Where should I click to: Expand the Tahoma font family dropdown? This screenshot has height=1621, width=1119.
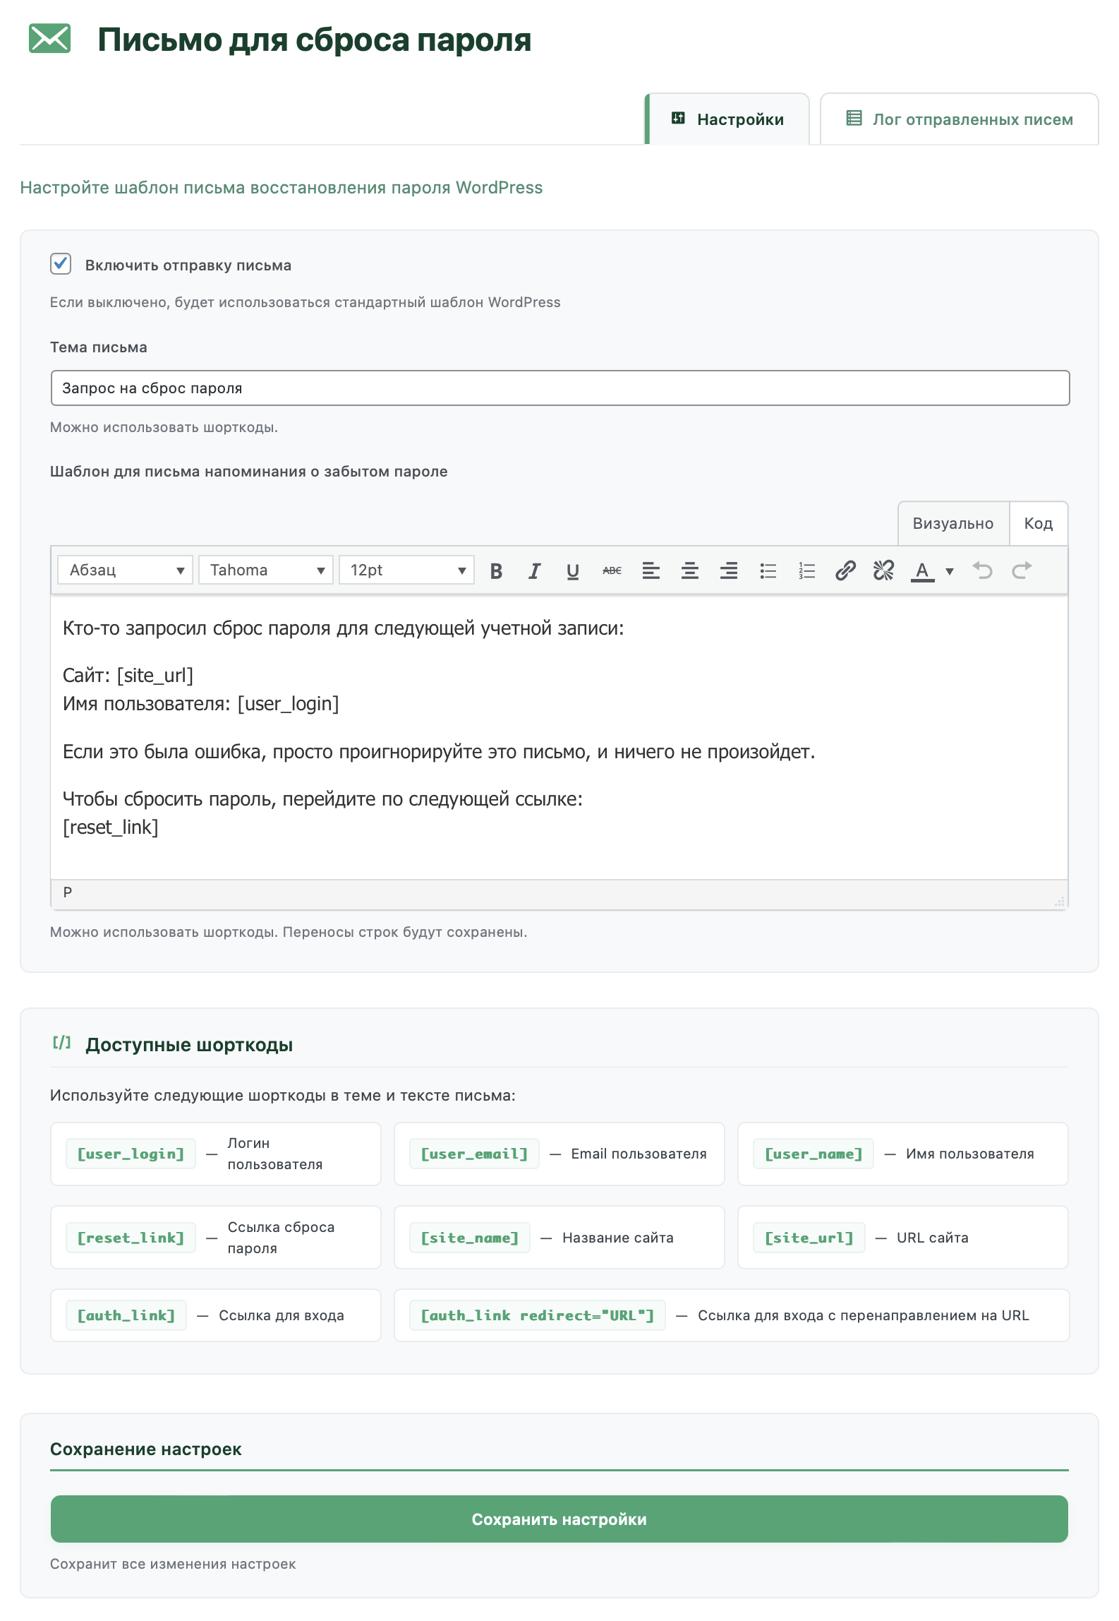tap(265, 570)
